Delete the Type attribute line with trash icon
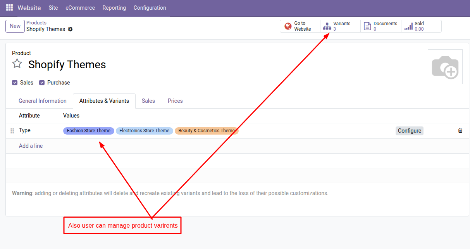470x249 pixels. (460, 131)
